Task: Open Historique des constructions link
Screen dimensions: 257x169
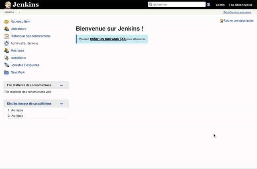Action: (31, 36)
